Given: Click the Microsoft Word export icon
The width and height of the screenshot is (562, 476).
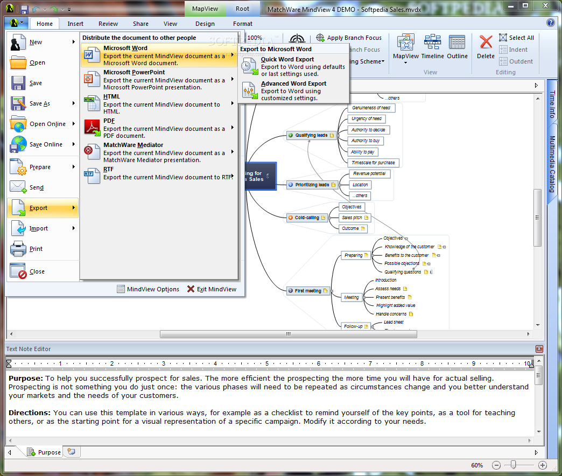Looking at the screenshot, I should click(x=92, y=55).
